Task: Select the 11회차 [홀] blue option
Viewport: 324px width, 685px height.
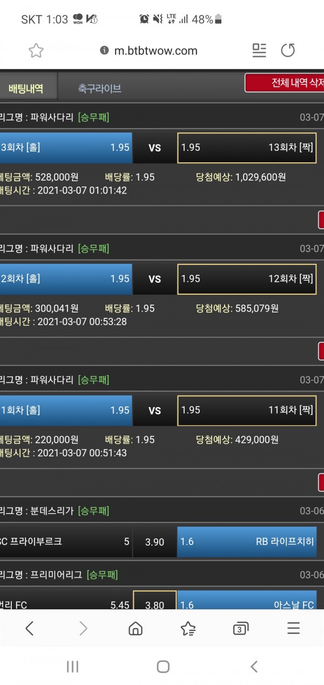Action: pos(66,410)
